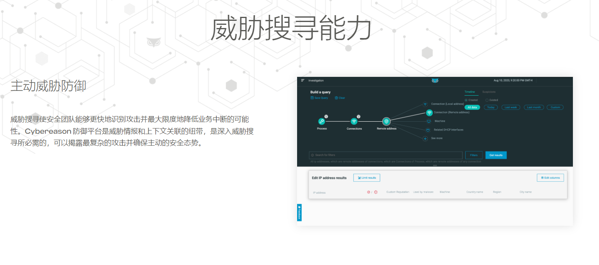Switch to the Timeline tab
599x265 pixels.
click(x=469, y=92)
